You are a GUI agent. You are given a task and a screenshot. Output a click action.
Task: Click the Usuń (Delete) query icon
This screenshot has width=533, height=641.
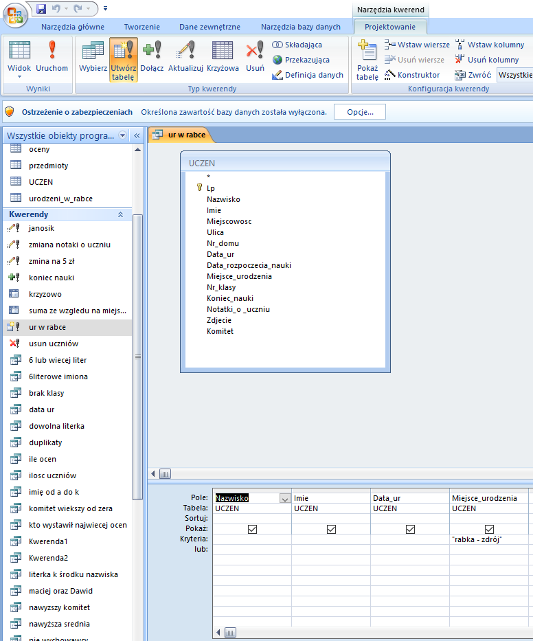point(255,57)
